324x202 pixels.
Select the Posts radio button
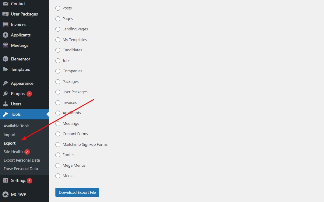(58, 8)
